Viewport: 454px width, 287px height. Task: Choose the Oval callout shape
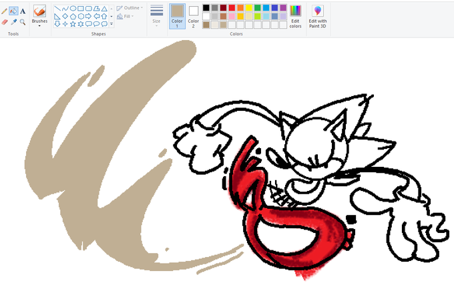pyautogui.click(x=96, y=24)
